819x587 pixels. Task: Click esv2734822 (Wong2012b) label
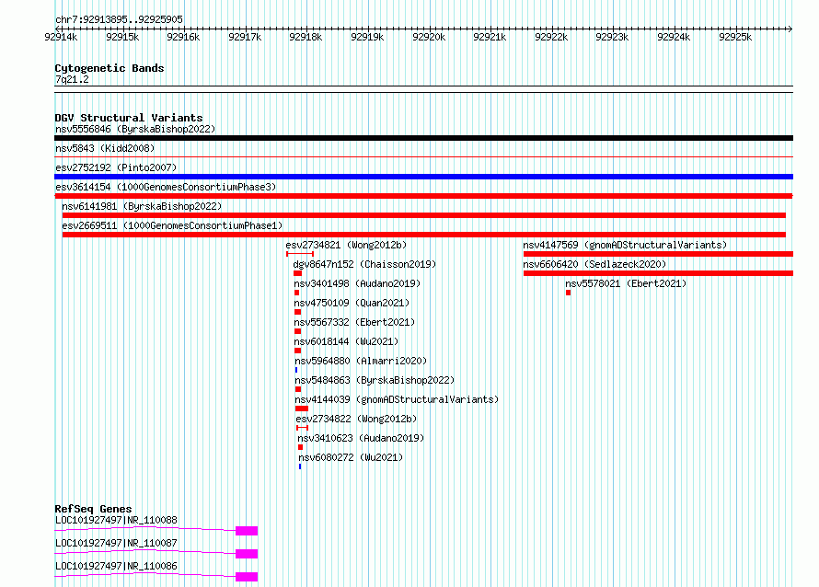tap(356, 419)
